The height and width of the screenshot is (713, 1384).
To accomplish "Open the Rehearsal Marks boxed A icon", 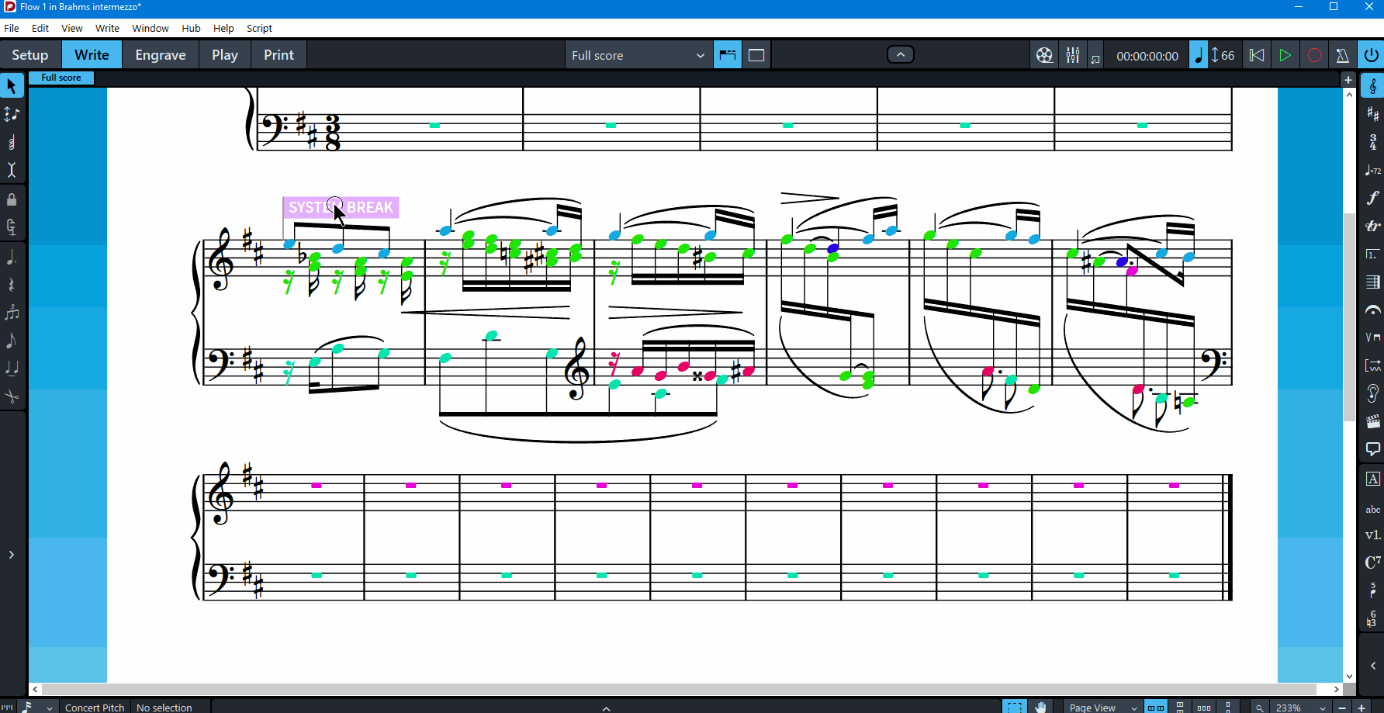I will [1372, 479].
